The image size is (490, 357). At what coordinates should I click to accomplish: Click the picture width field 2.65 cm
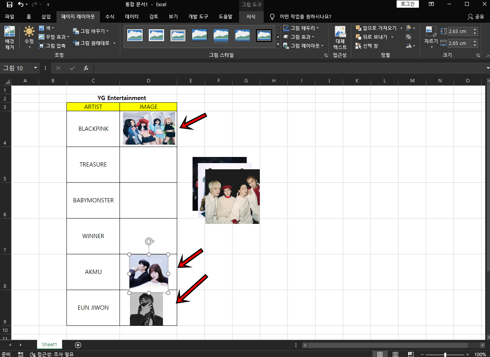[x=460, y=43]
